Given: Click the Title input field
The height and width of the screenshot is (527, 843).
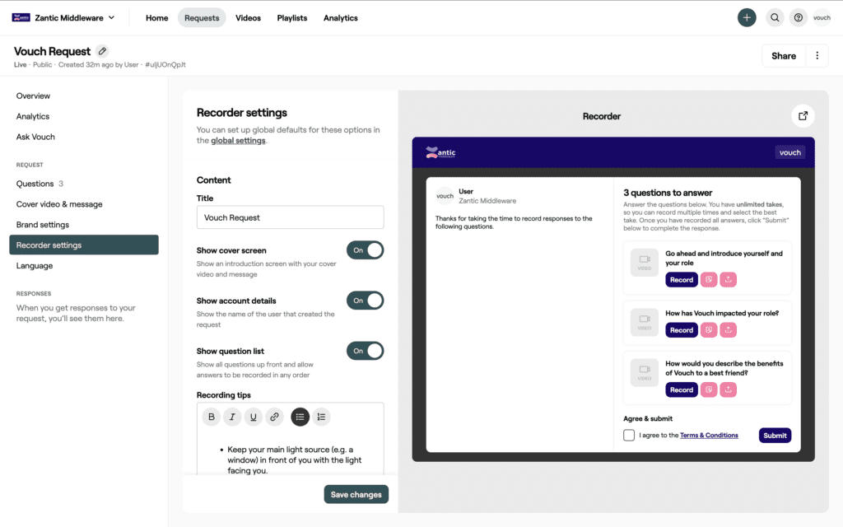Looking at the screenshot, I should [x=291, y=217].
